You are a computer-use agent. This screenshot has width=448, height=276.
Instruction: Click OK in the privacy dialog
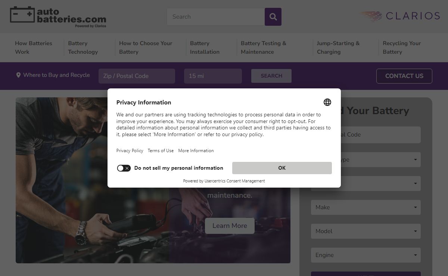pos(282,168)
